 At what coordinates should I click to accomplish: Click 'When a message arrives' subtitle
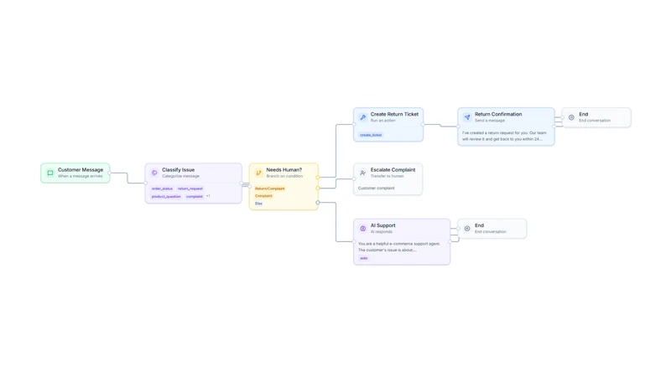pos(80,176)
